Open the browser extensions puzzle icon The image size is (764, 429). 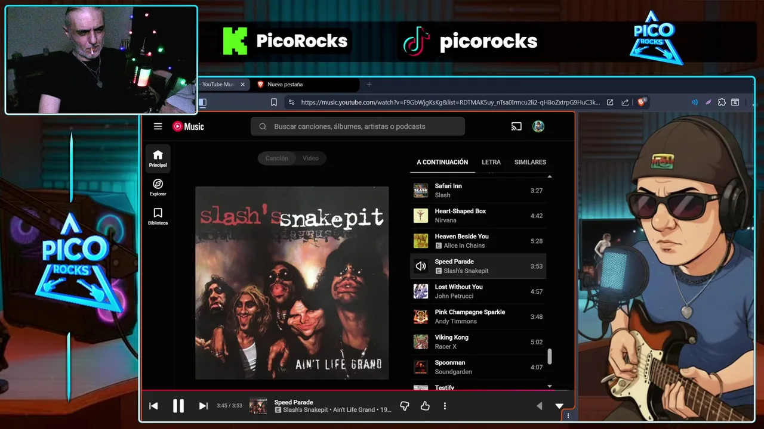(x=722, y=102)
